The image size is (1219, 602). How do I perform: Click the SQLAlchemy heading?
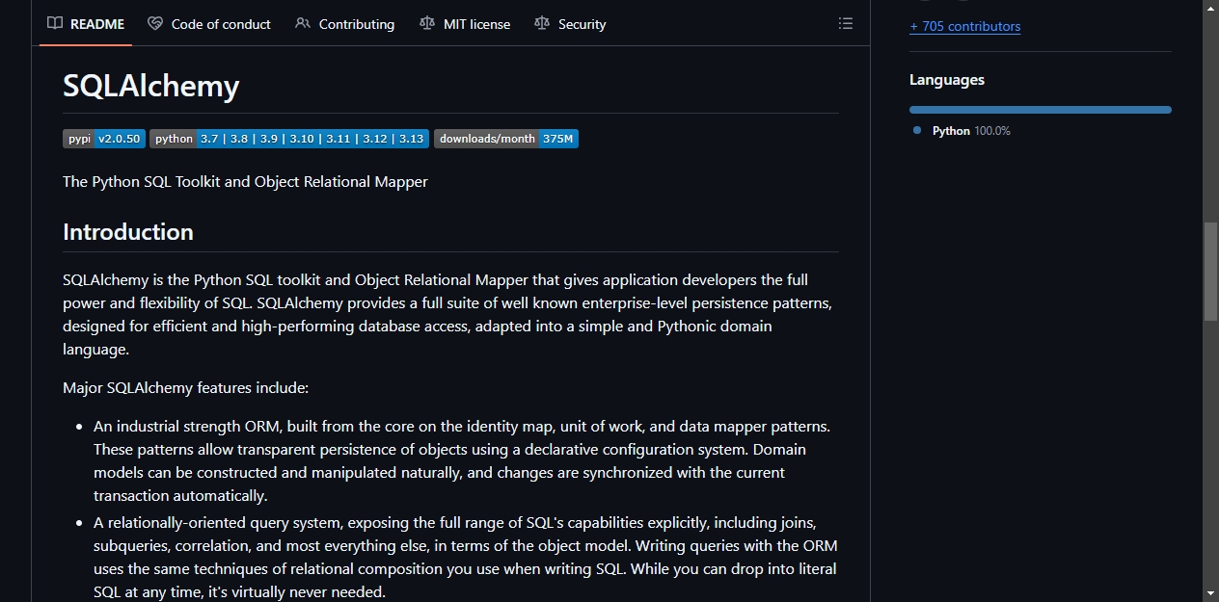150,86
